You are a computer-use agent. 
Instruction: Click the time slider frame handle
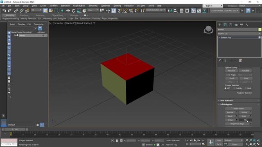coord(15,129)
